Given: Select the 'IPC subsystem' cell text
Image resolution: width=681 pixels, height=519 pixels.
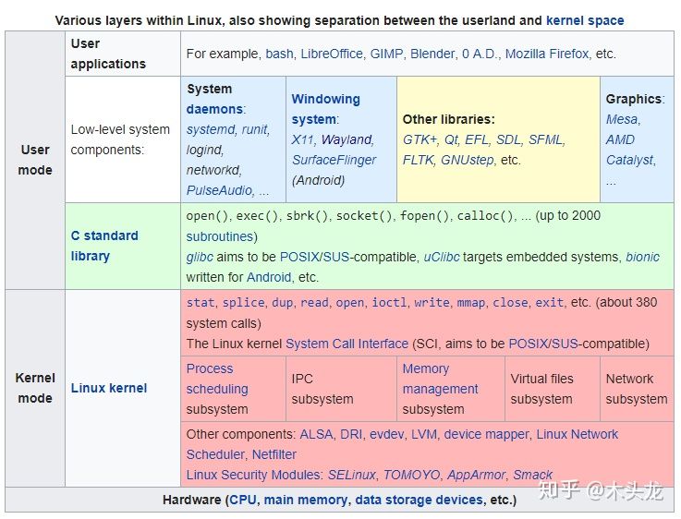Looking at the screenshot, I should [x=322, y=389].
